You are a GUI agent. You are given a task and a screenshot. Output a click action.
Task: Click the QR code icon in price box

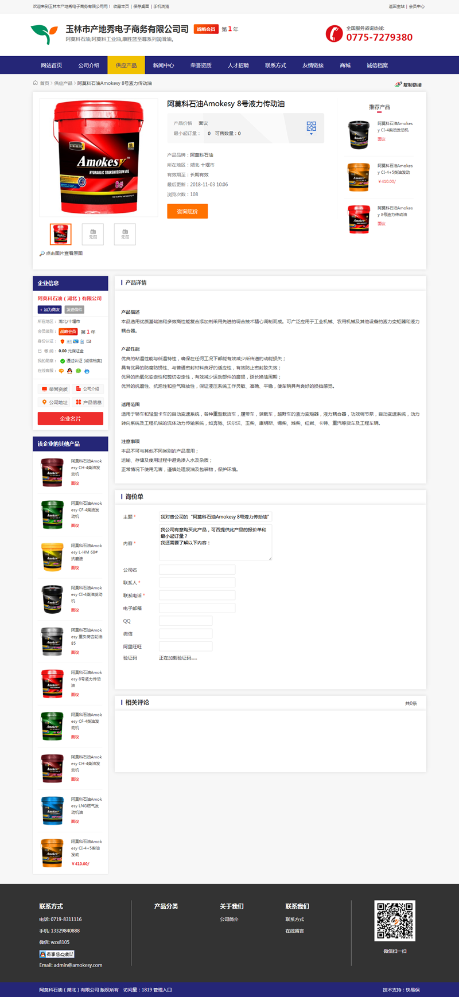[x=311, y=126]
